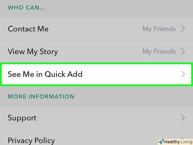Click the WHO CAN... section header
193x145 pixels.
[27, 7]
